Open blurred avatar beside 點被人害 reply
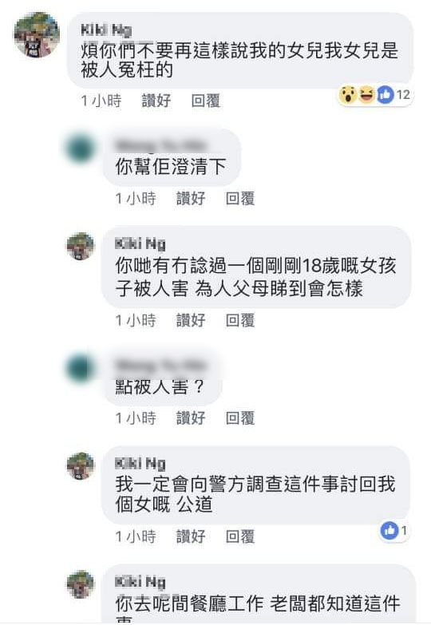Image resolution: width=431 pixels, height=625 pixels. pyautogui.click(x=81, y=367)
